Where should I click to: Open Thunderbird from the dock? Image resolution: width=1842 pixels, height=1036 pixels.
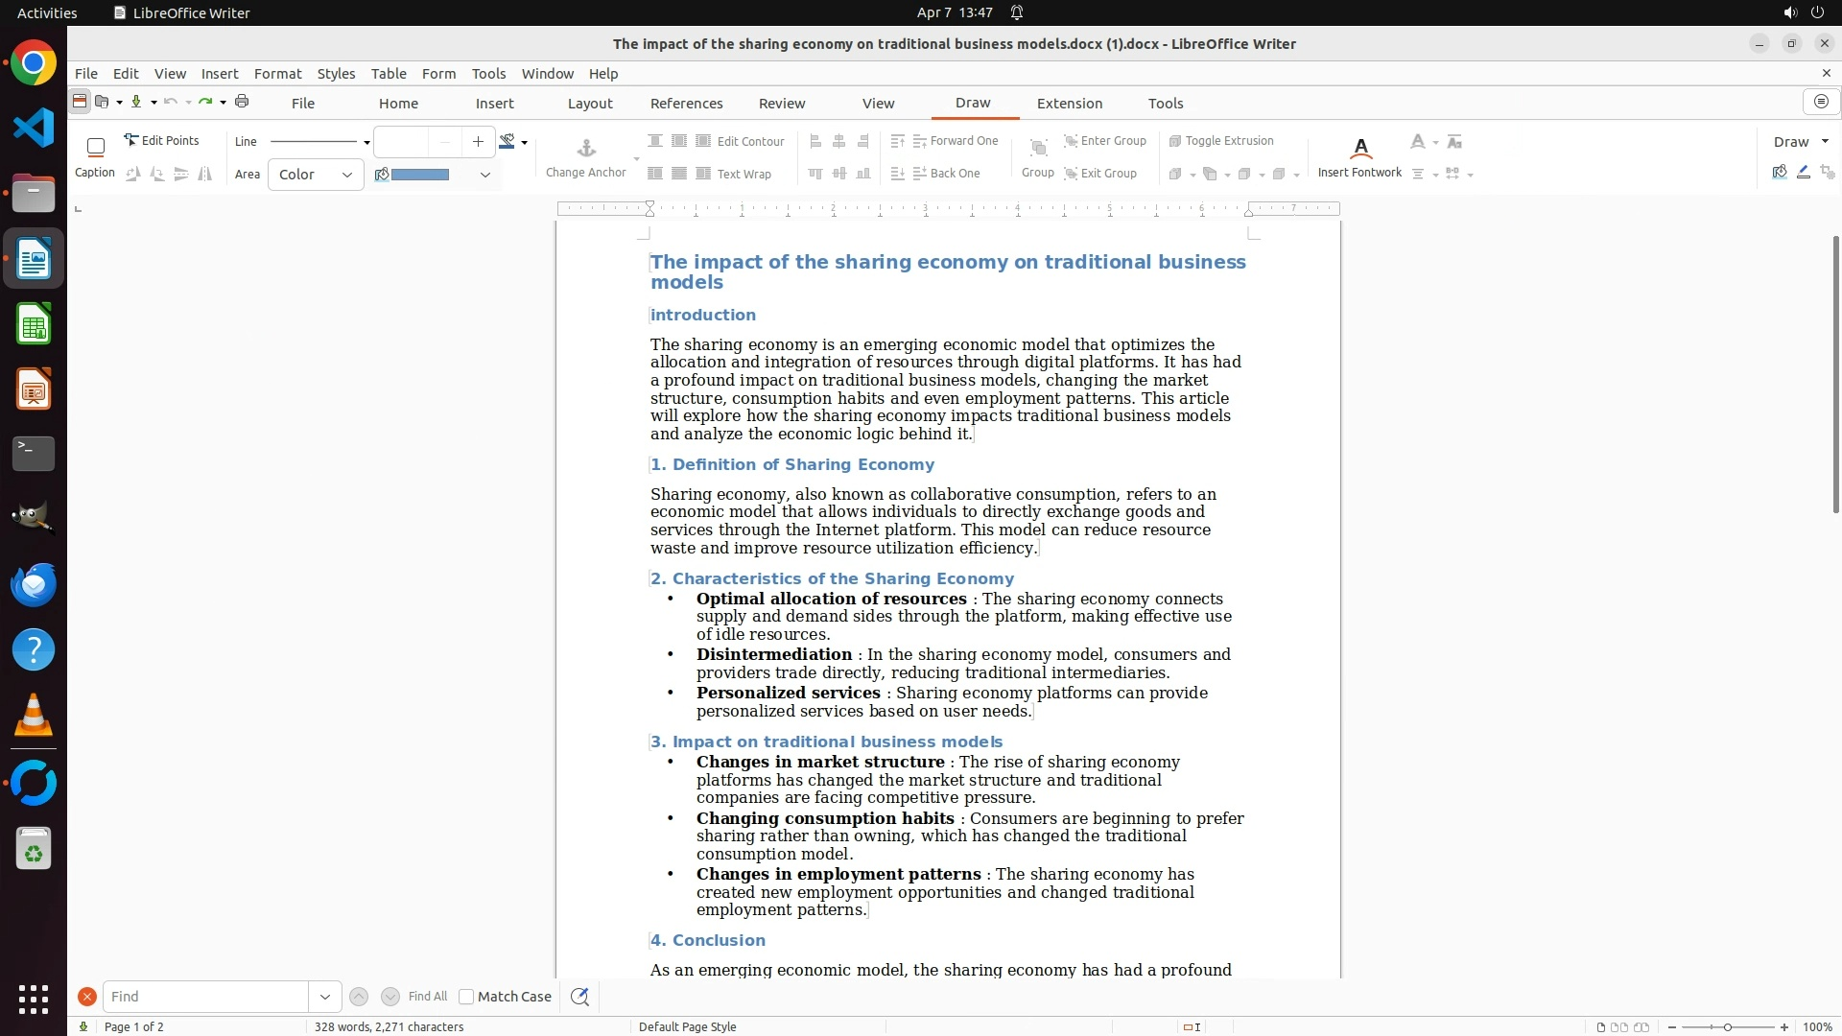(x=34, y=584)
